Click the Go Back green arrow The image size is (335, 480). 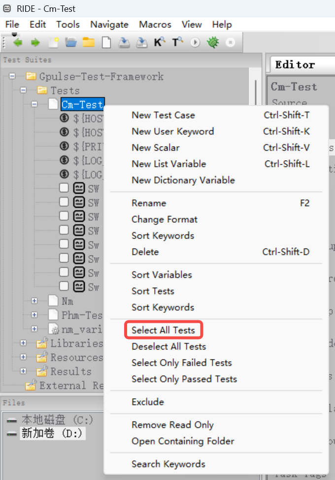pos(18,43)
